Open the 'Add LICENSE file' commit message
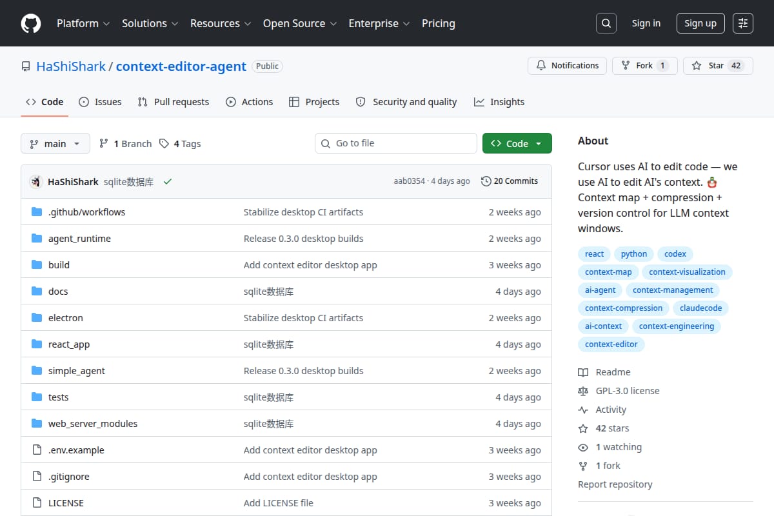Viewport: 774px width, 516px height. 279,503
